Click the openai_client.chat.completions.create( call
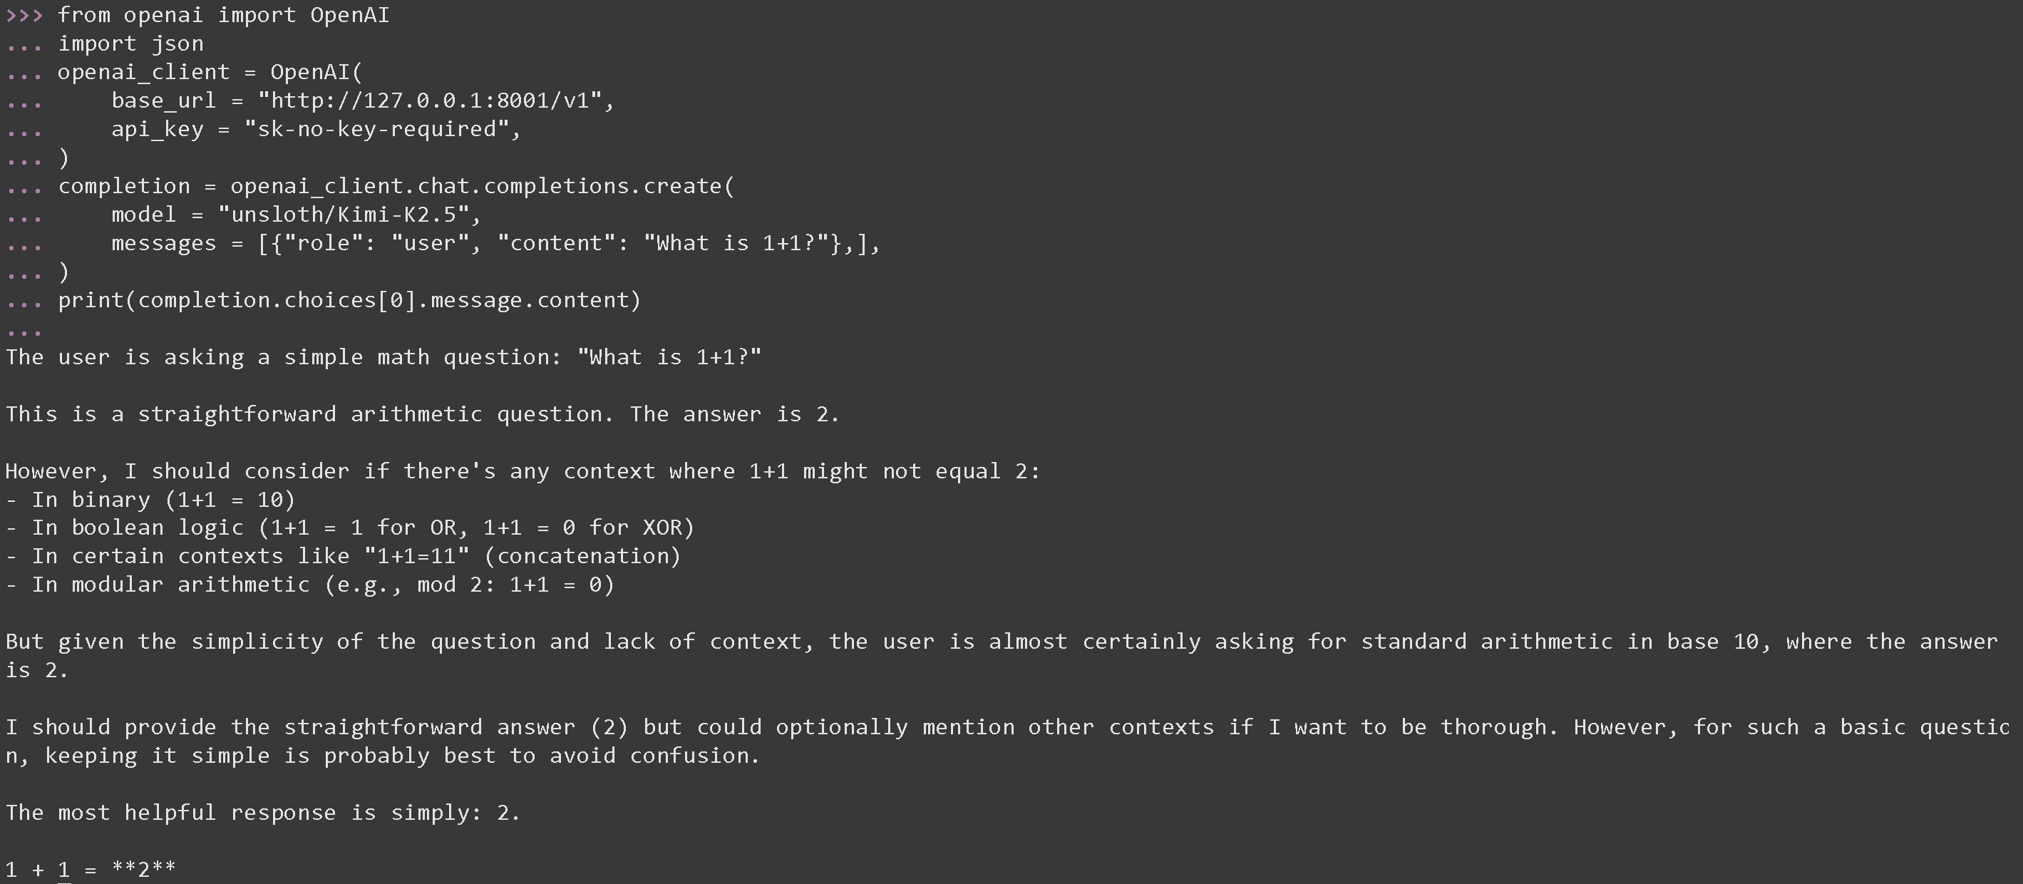The height and width of the screenshot is (884, 2023). point(480,186)
